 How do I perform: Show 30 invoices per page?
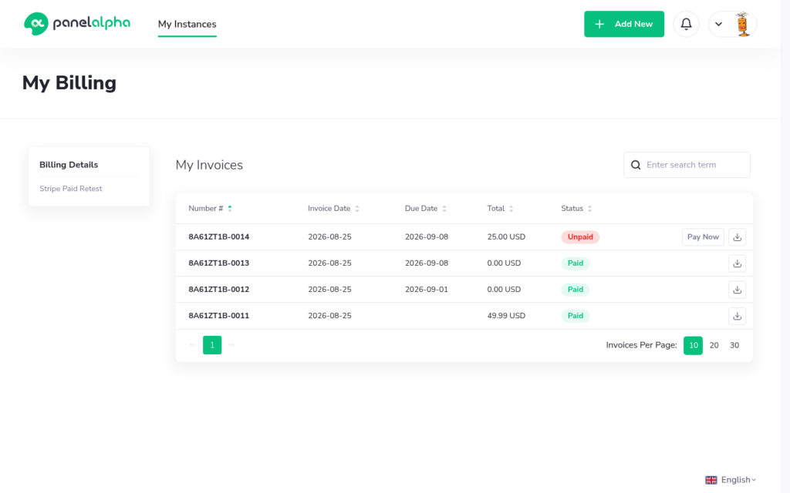(x=734, y=345)
